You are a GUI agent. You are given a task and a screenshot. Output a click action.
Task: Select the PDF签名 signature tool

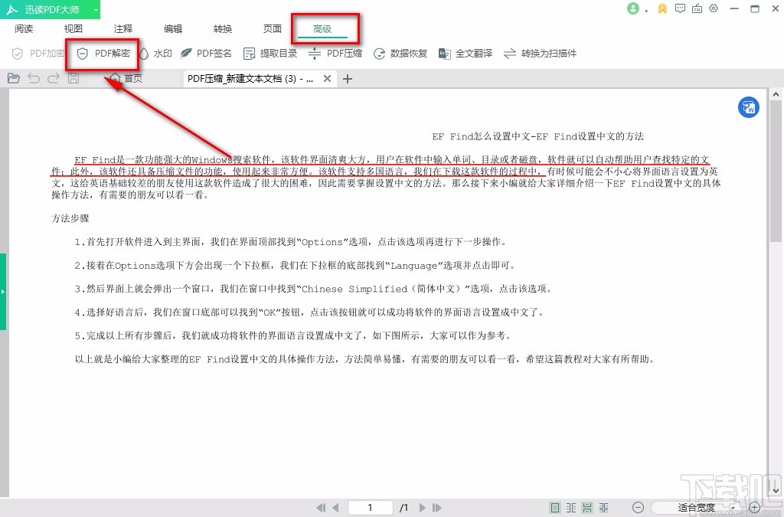(x=206, y=54)
